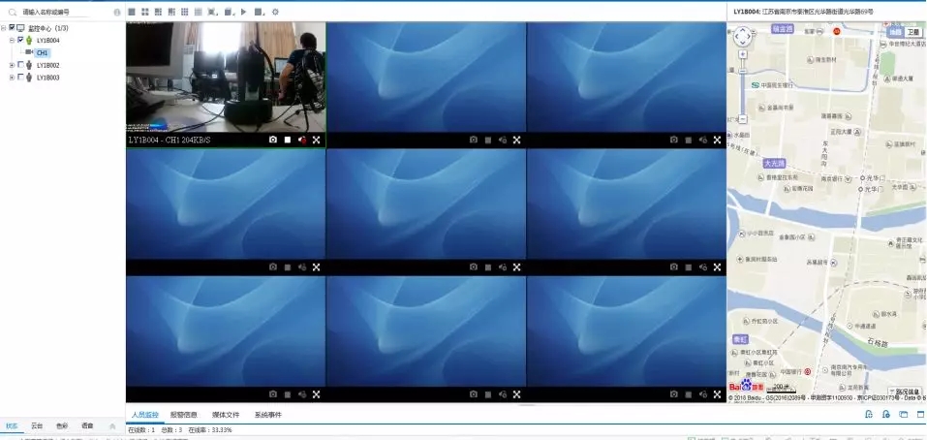Toggle sound icon in top-right video pane
927x440 pixels.
click(703, 140)
